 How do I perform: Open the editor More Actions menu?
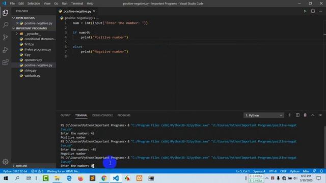(320, 11)
